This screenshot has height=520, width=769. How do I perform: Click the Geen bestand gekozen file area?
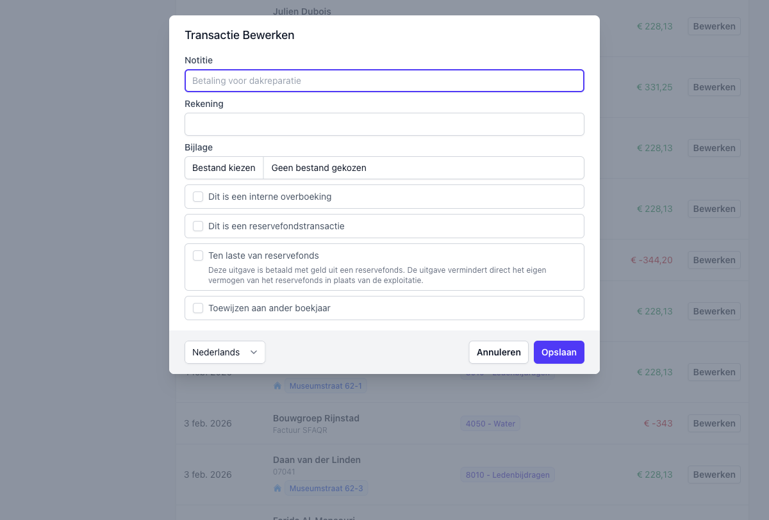423,168
